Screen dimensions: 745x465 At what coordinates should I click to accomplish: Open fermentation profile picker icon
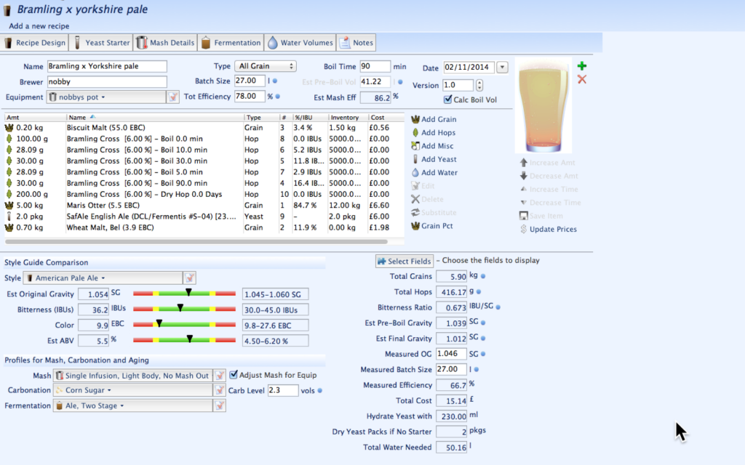220,405
